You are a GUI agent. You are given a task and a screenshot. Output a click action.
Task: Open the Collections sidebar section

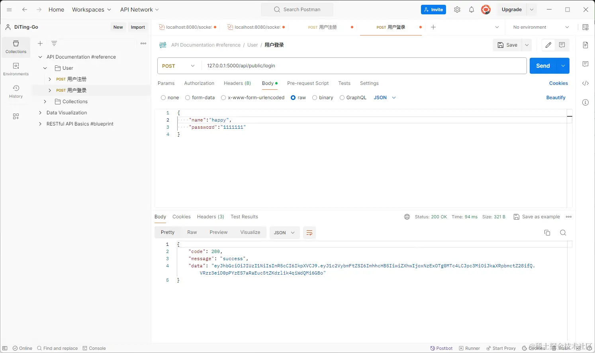point(16,47)
